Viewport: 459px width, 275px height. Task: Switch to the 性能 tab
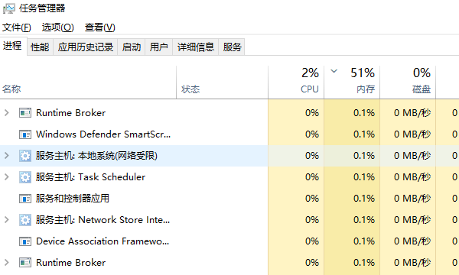(x=40, y=47)
